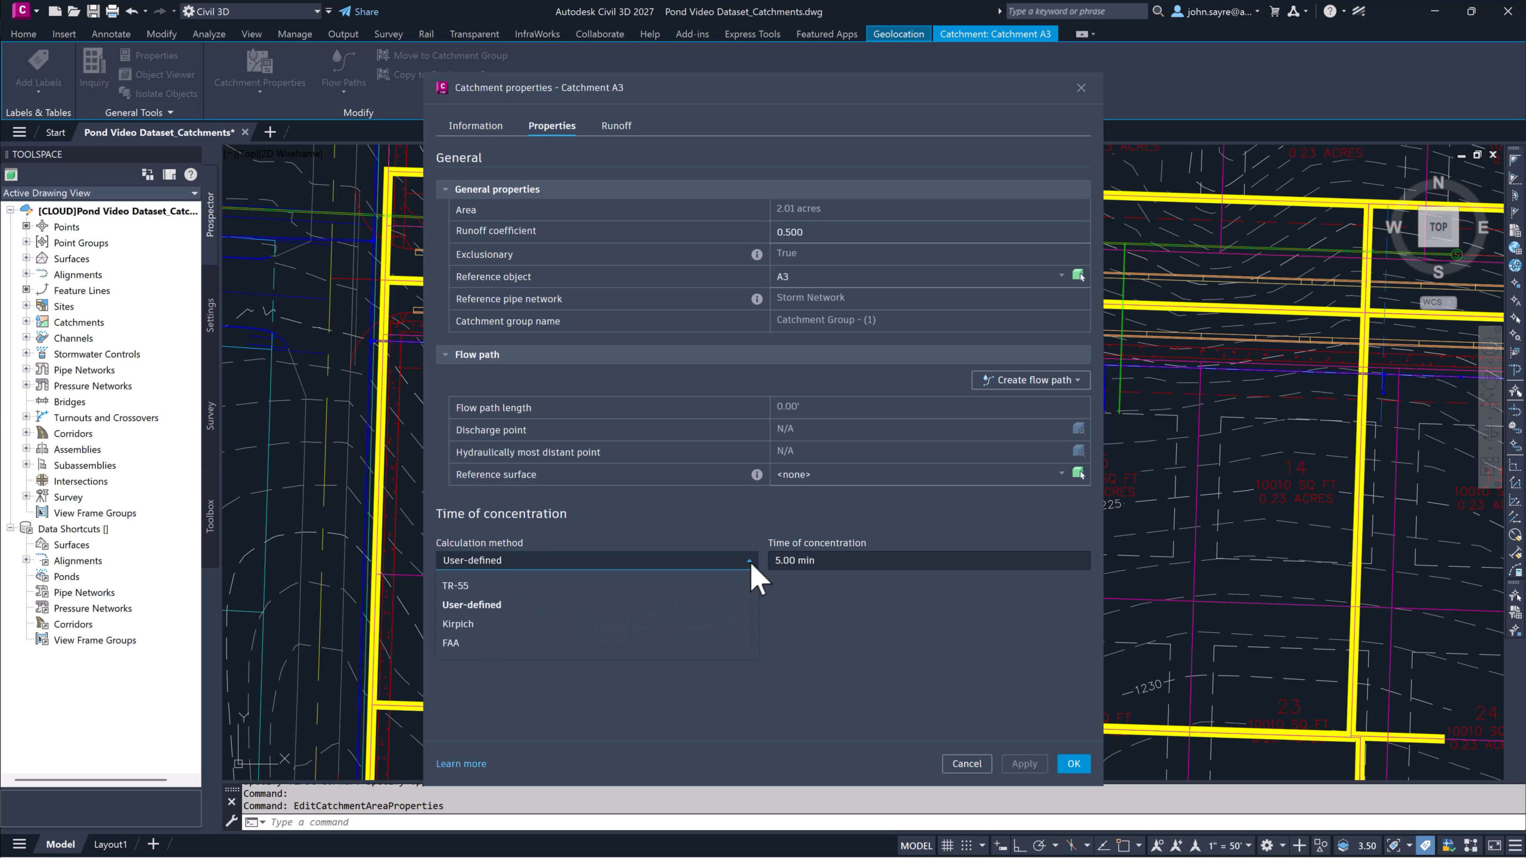
Task: Select Stormwater Controls in Prospector tree
Action: [x=97, y=354]
